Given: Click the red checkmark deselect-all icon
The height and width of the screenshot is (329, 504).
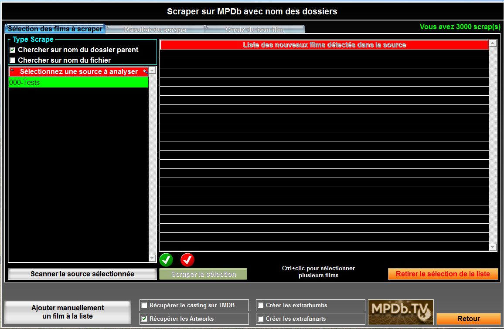Looking at the screenshot, I should [x=187, y=260].
